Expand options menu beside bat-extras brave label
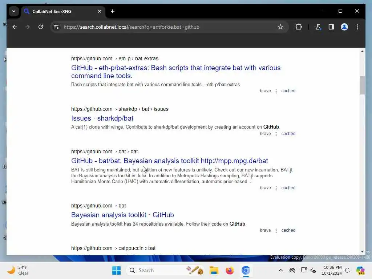 pos(276,91)
